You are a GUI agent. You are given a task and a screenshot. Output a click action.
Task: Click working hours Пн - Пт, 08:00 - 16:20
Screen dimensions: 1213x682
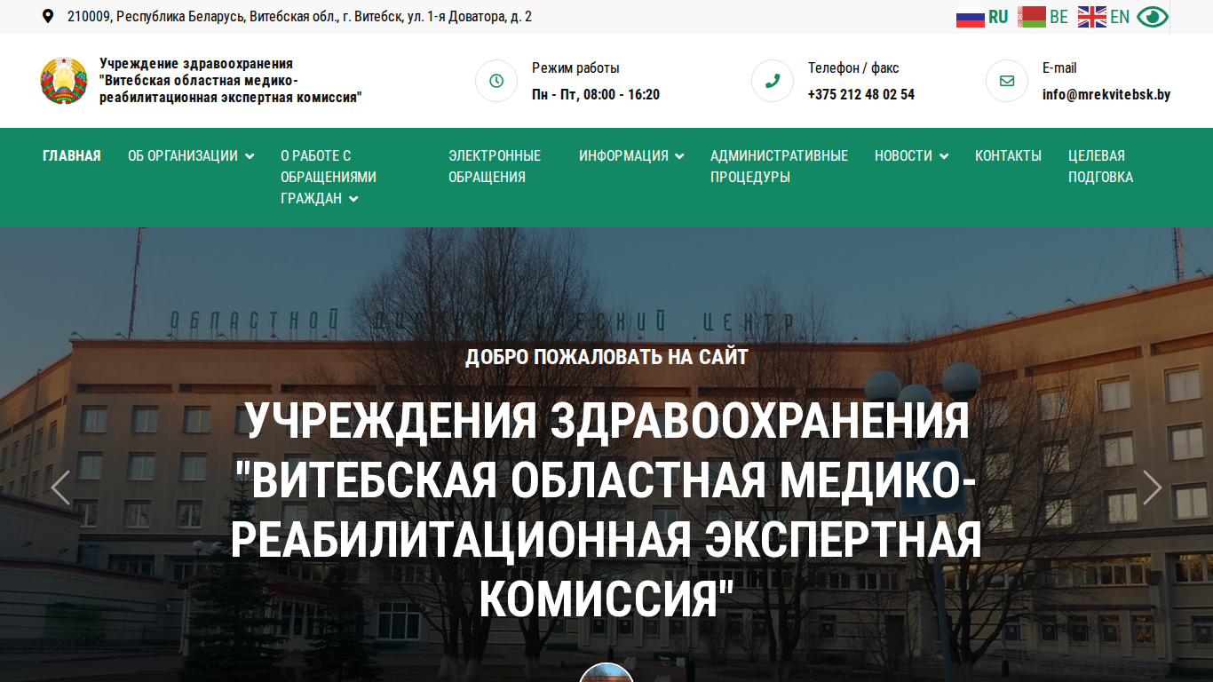pos(596,94)
